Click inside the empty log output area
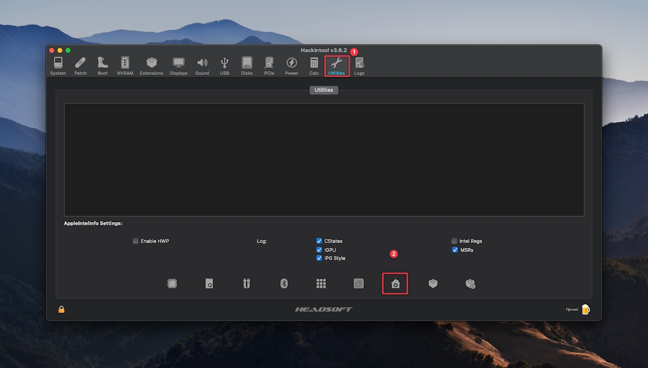Image resolution: width=648 pixels, height=368 pixels. tap(324, 160)
